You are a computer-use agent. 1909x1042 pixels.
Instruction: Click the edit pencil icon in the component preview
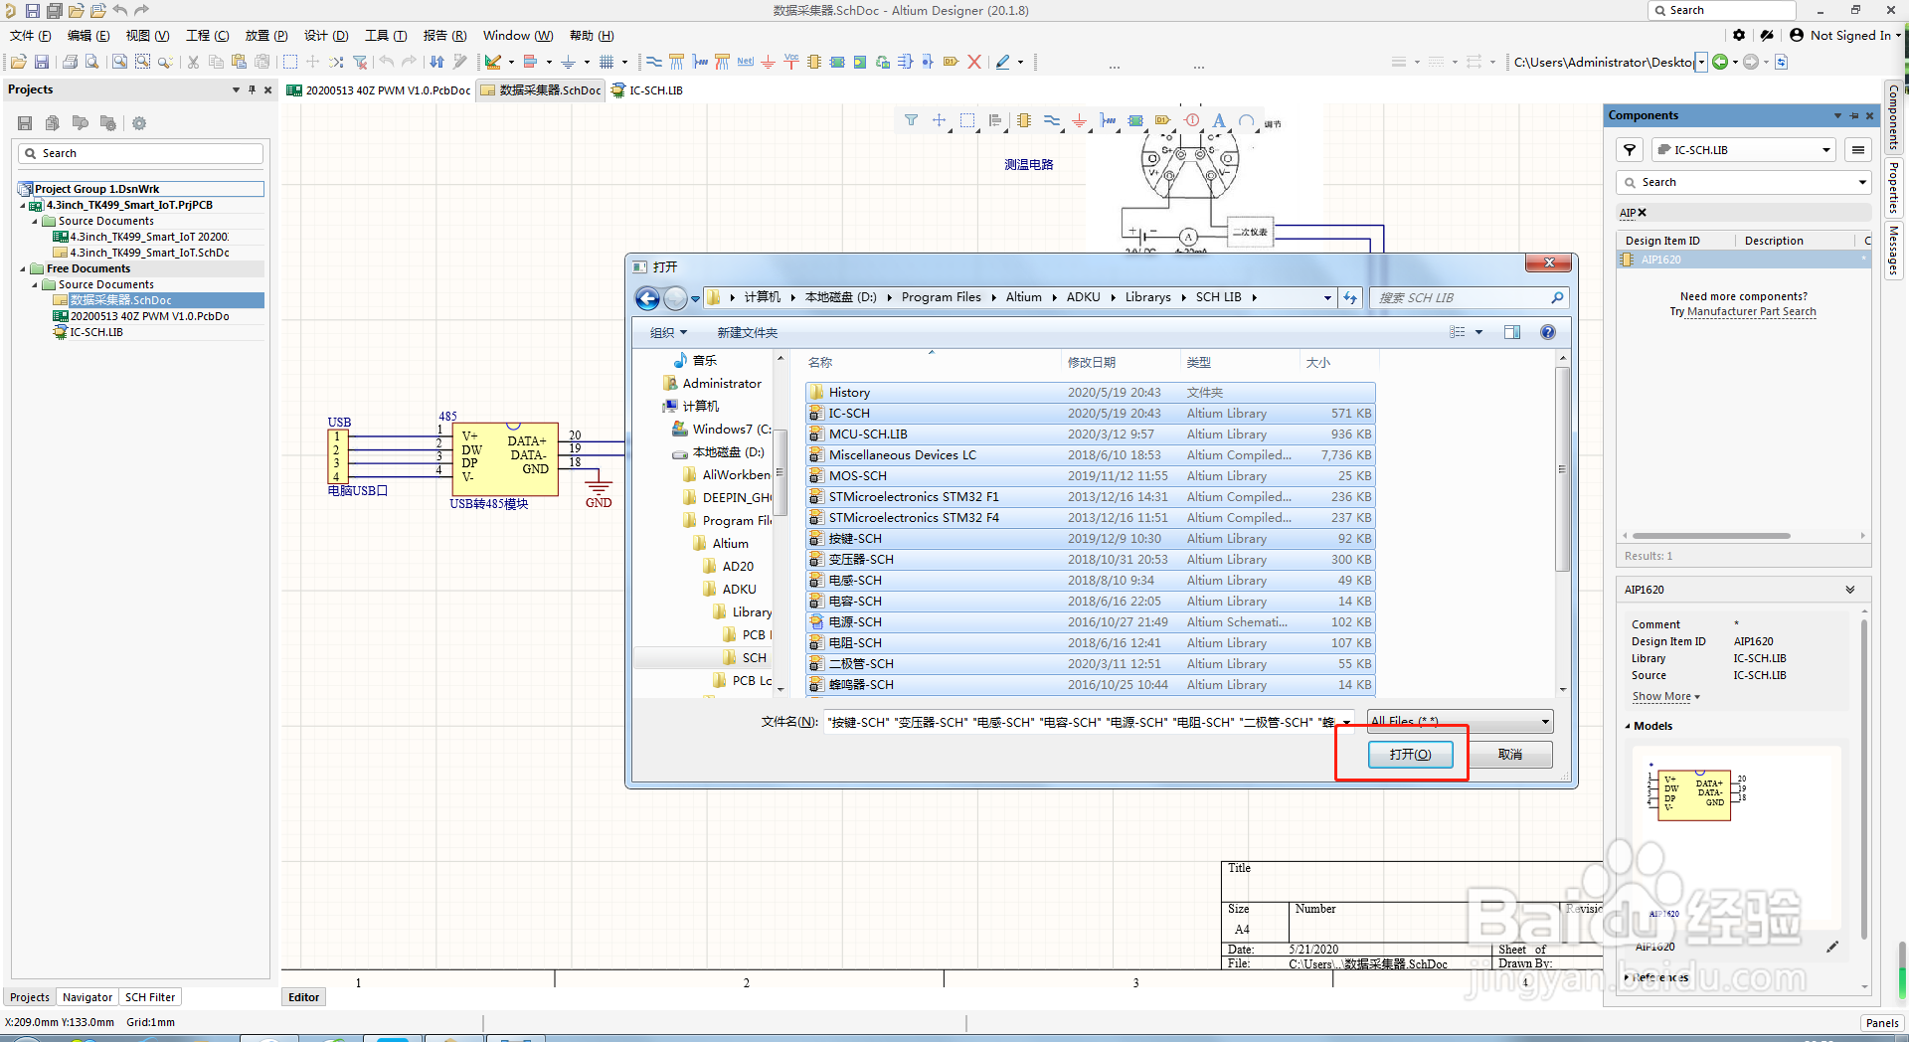pyautogui.click(x=1832, y=947)
